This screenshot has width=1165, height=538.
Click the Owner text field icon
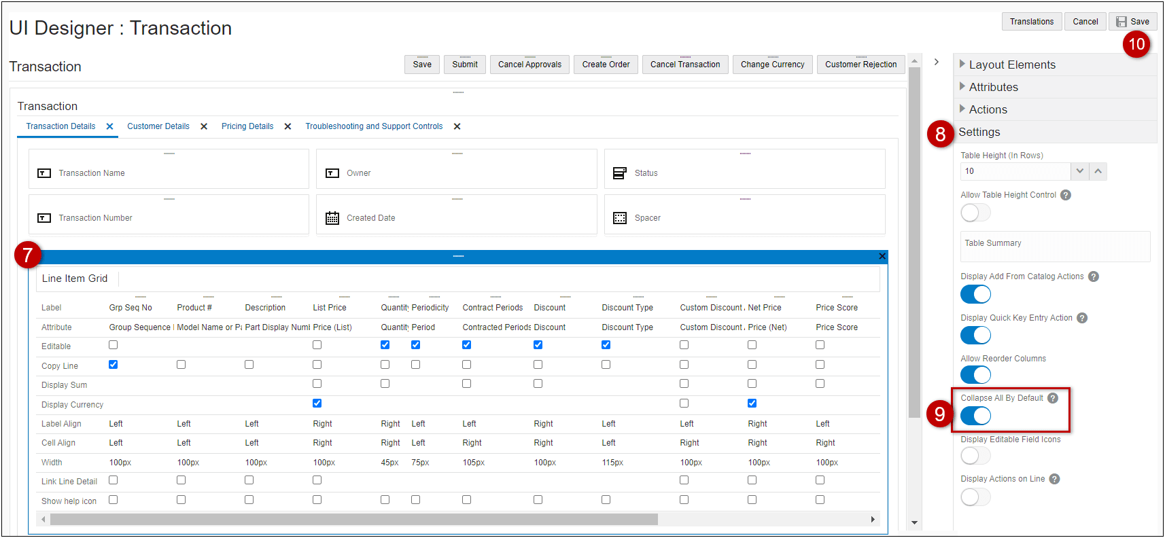point(332,173)
